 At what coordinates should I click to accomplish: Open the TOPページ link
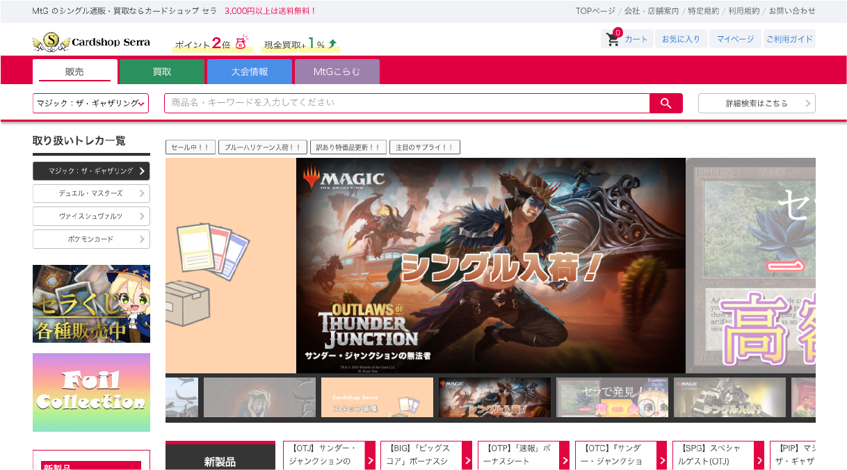pyautogui.click(x=595, y=11)
